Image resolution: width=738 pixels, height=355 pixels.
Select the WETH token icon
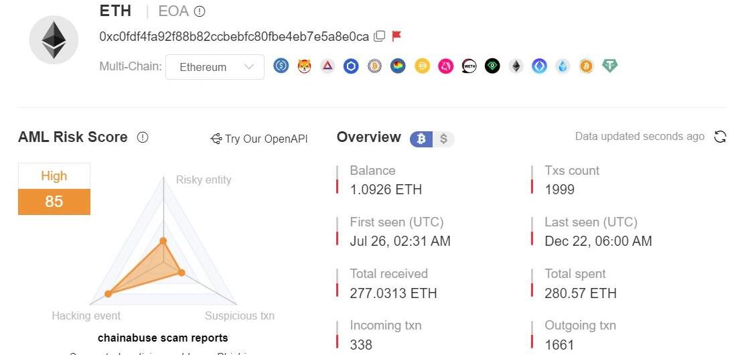(x=469, y=66)
